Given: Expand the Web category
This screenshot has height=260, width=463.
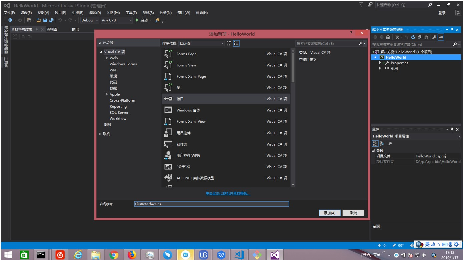Looking at the screenshot, I should point(107,58).
